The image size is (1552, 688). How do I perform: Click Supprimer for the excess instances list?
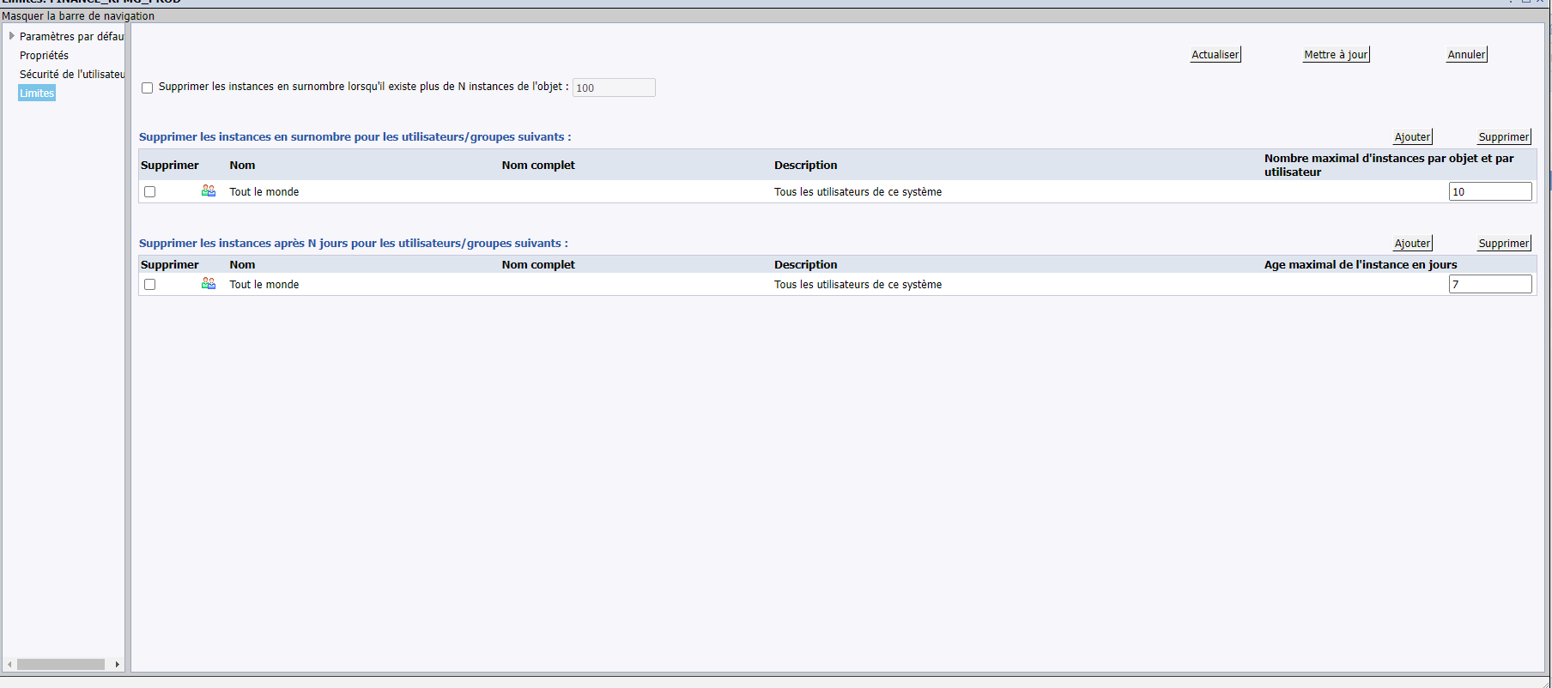click(1503, 136)
